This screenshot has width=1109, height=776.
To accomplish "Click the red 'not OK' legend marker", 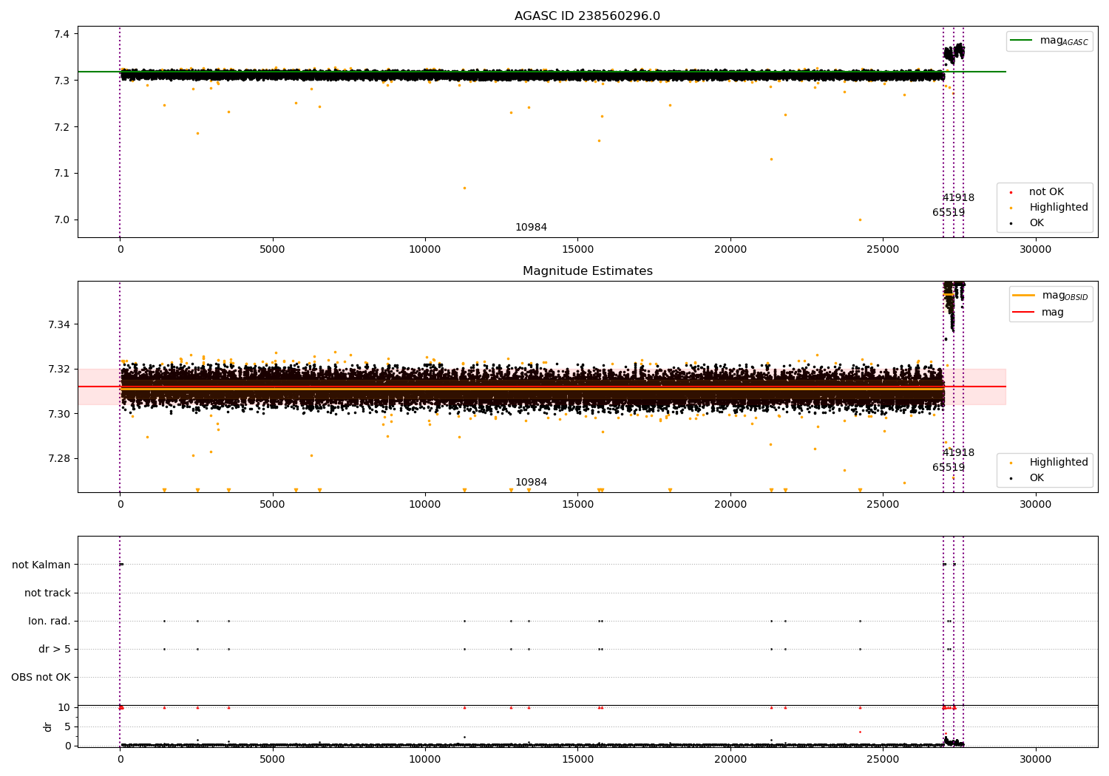I will pos(1011,192).
